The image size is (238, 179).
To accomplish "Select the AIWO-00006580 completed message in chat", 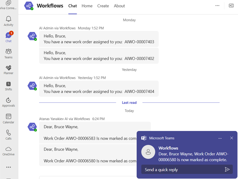I will pyautogui.click(x=88, y=155).
